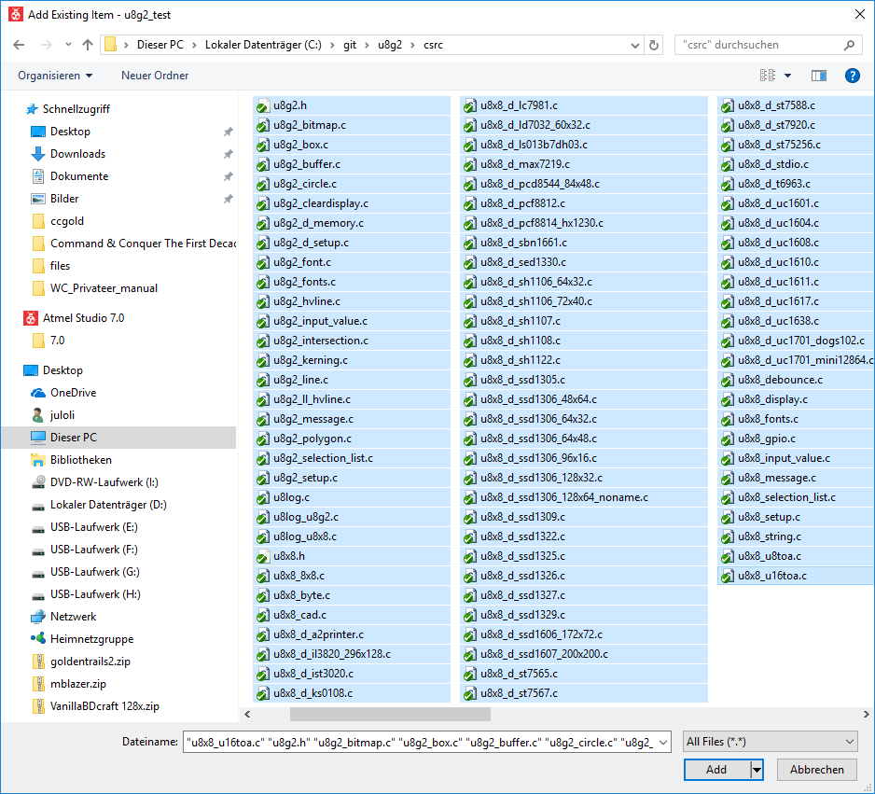Expand the Dateiname history dropdown
875x794 pixels.
[x=663, y=742]
